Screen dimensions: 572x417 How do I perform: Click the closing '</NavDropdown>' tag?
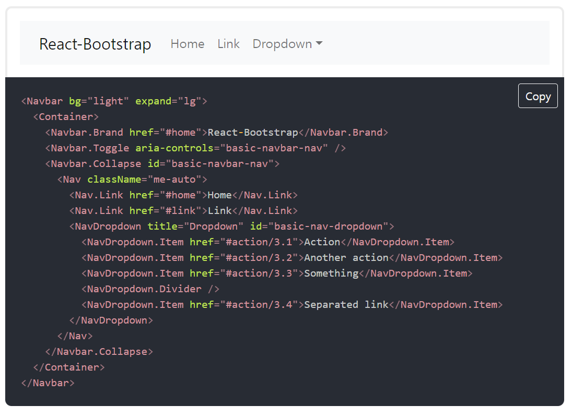pyautogui.click(x=111, y=320)
